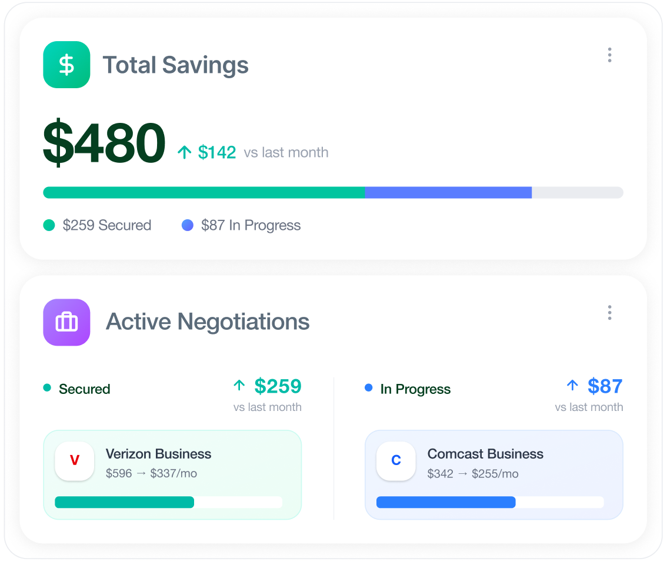The height and width of the screenshot is (565, 667).
Task: Click the blue Comcast C logo icon
Action: (396, 461)
